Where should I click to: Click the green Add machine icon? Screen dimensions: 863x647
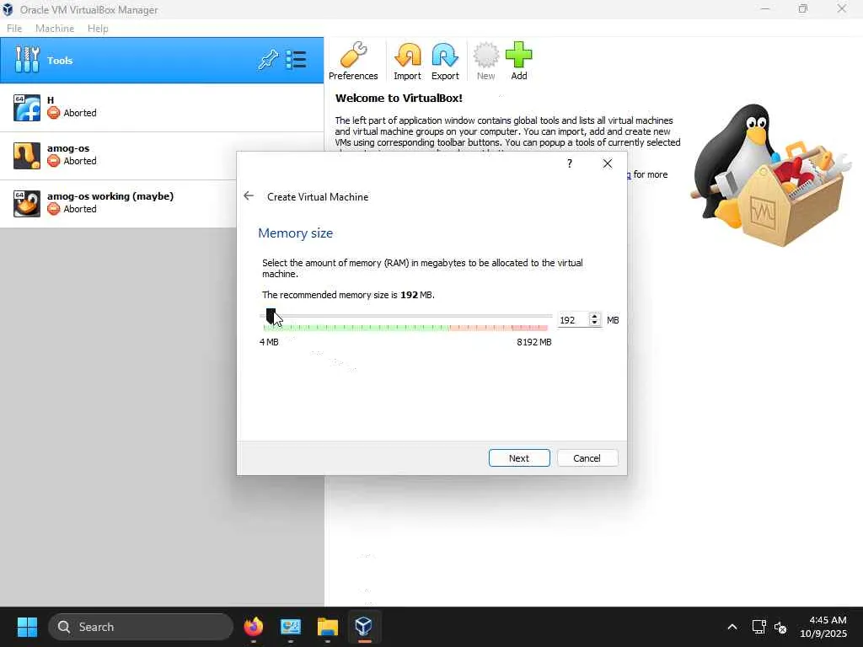tap(518, 61)
